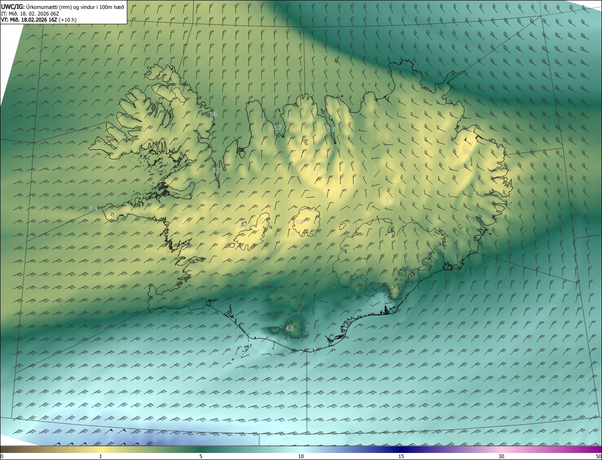Click the 3.7 value label on the northern fjord
Viewport: 602px width, 460px height.
(277, 128)
